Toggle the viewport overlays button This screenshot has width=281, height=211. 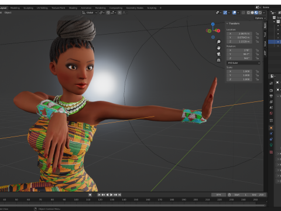click(234, 12)
